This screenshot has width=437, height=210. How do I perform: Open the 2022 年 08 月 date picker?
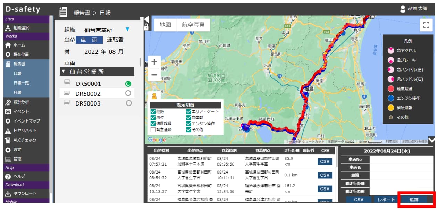(x=104, y=52)
